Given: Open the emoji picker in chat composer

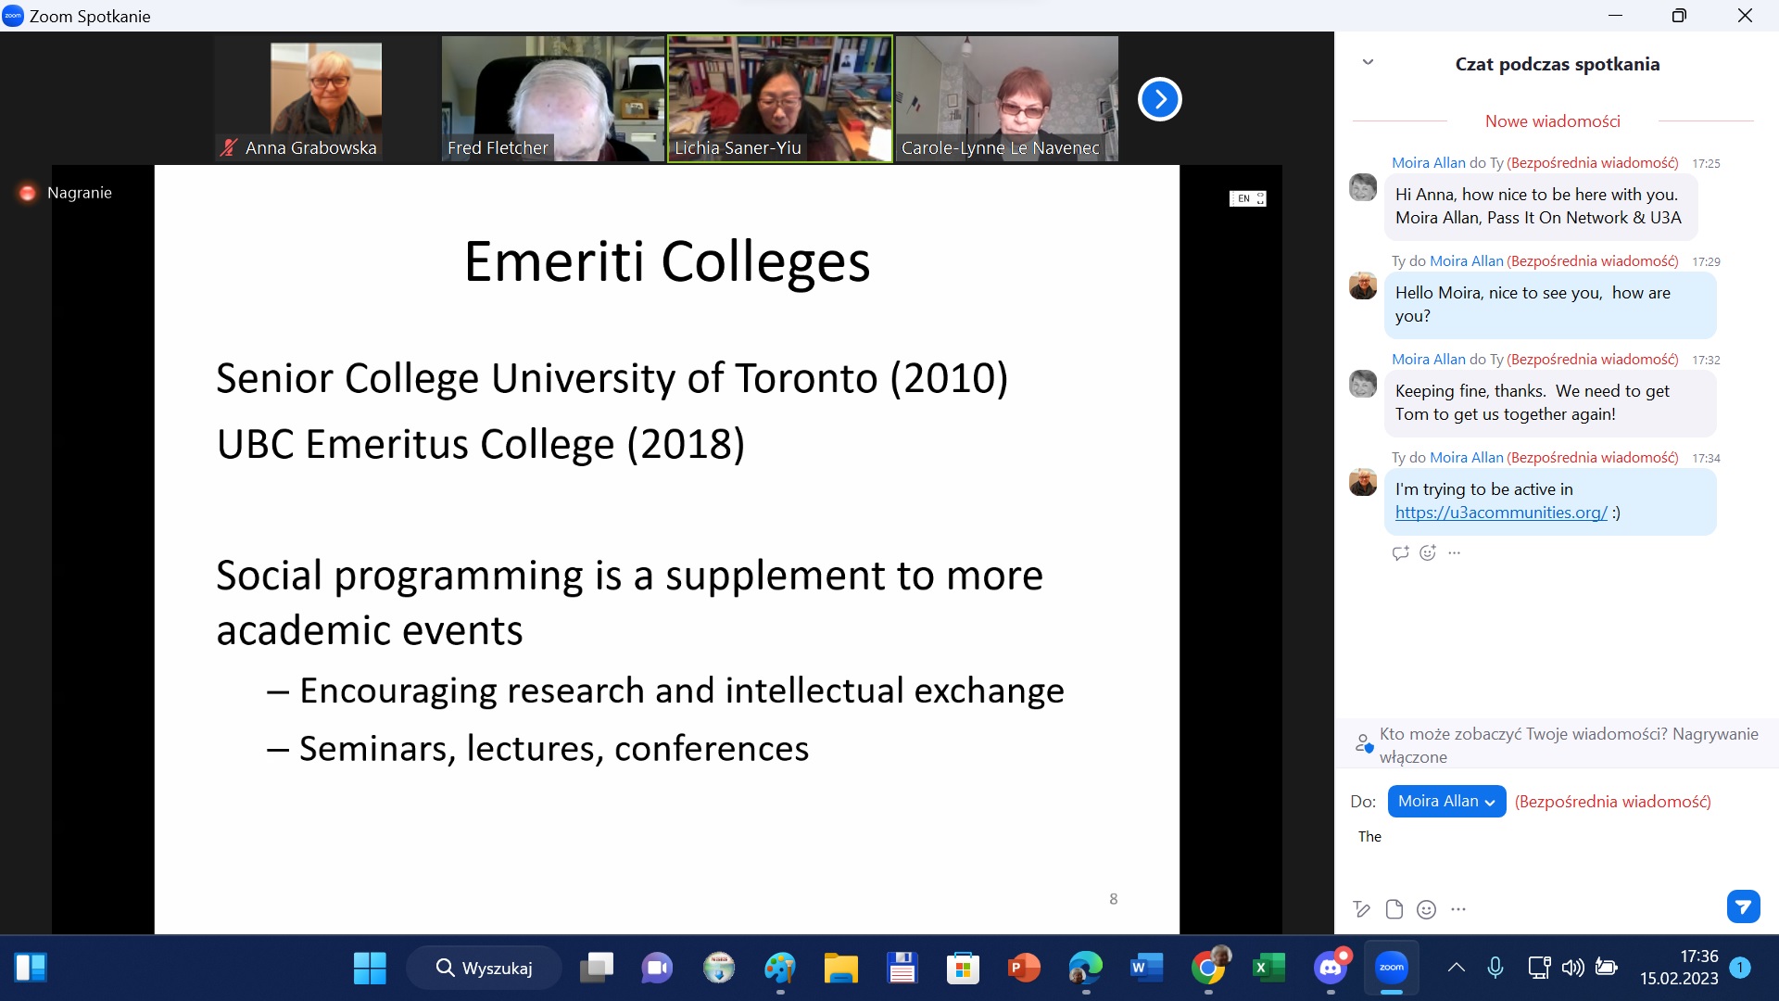Looking at the screenshot, I should coord(1427,909).
